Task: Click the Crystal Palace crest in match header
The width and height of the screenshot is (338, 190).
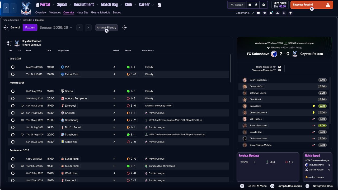Action: [x=295, y=54]
